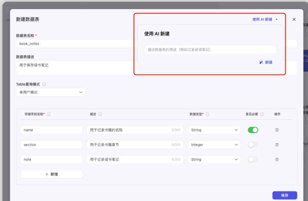The width and height of the screenshot is (308, 201).
Task: Show info tooltip for 描述 column
Action: pyautogui.click(x=100, y=114)
